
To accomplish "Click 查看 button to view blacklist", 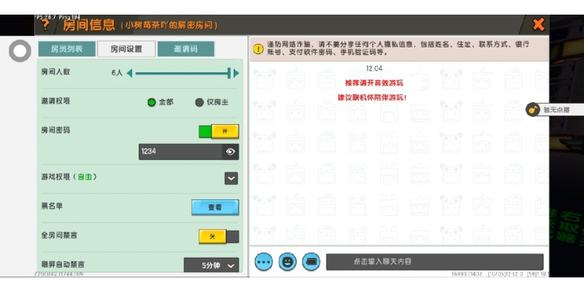I will pos(215,207).
